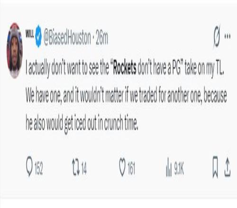Click the WILL display name

(30, 34)
